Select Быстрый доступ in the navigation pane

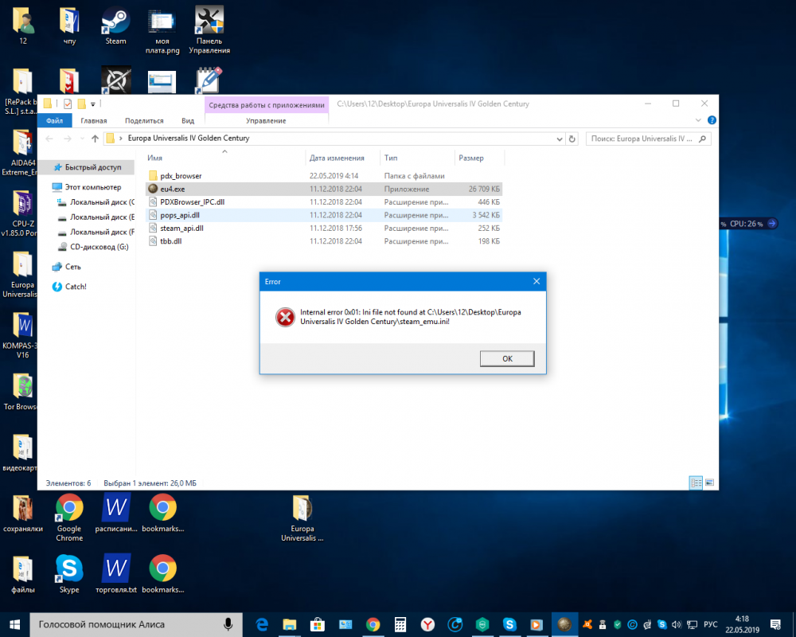(x=92, y=168)
